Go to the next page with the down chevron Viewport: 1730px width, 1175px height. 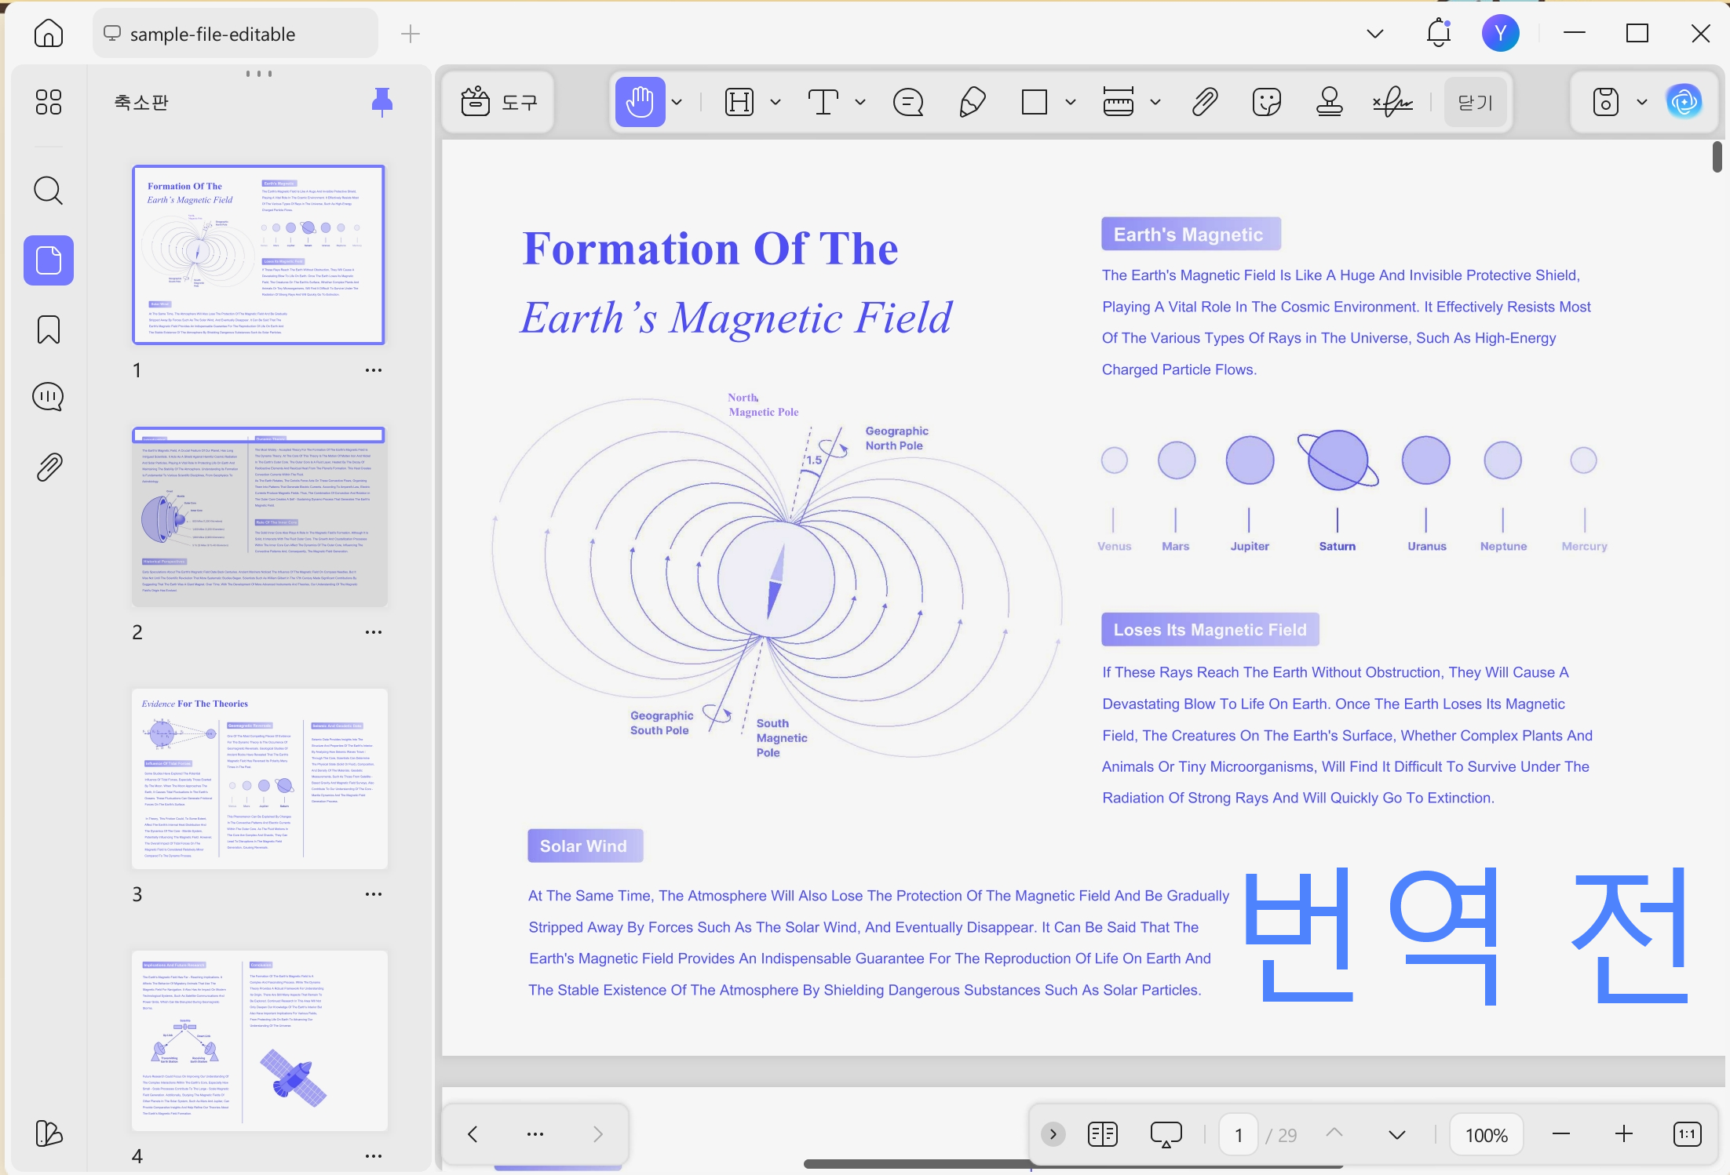point(1397,1134)
